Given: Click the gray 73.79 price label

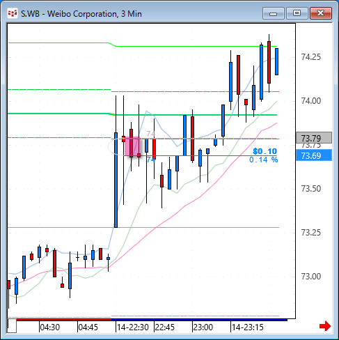Looking at the screenshot, I should (314, 138).
